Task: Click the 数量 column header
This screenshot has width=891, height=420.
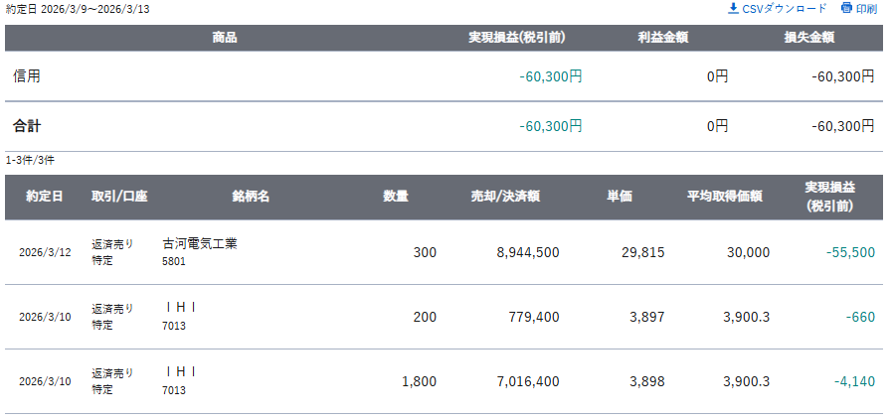Action: coord(396,197)
